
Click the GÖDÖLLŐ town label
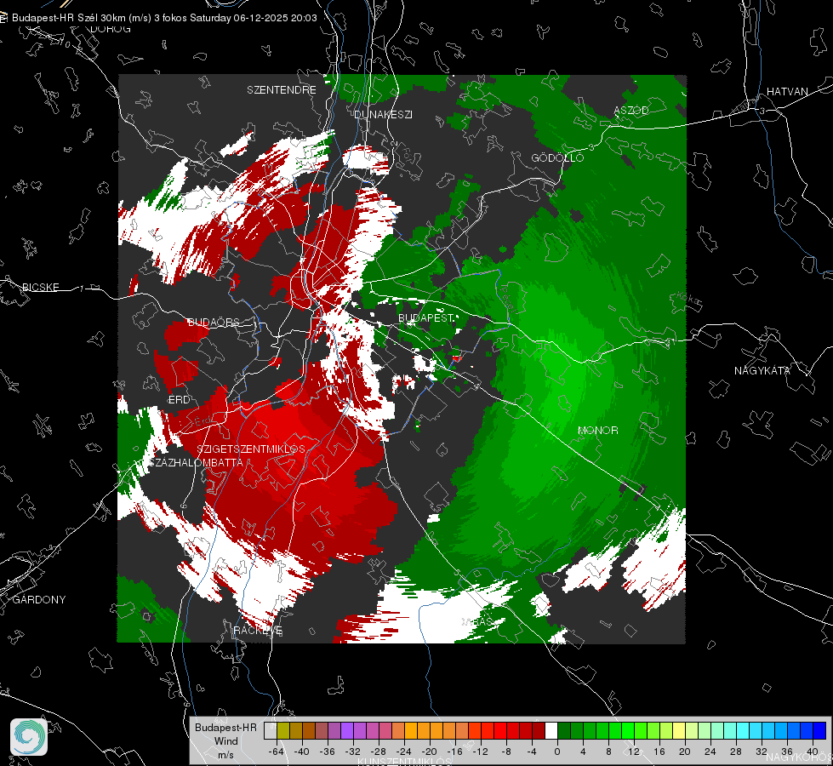[557, 157]
